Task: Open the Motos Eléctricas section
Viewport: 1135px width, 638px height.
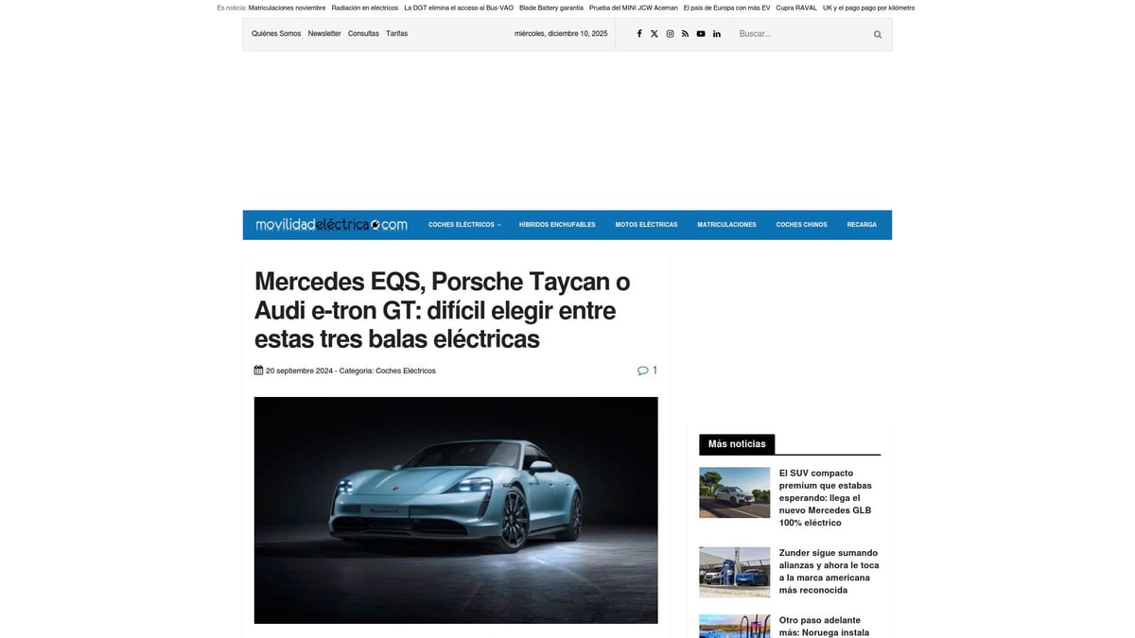Action: [646, 224]
